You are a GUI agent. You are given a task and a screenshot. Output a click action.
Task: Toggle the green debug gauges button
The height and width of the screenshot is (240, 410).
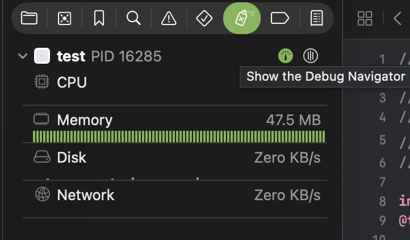point(286,56)
